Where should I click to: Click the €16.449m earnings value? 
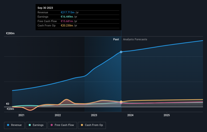[67, 17]
